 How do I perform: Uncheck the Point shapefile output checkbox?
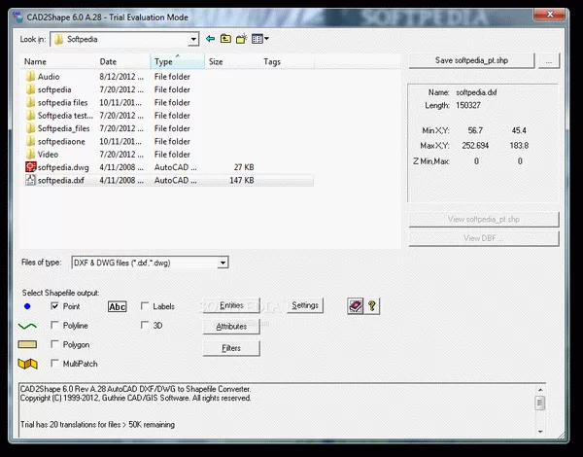coord(54,306)
